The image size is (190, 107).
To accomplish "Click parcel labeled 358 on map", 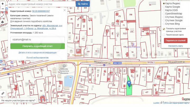I will pyautogui.click(x=131, y=14).
